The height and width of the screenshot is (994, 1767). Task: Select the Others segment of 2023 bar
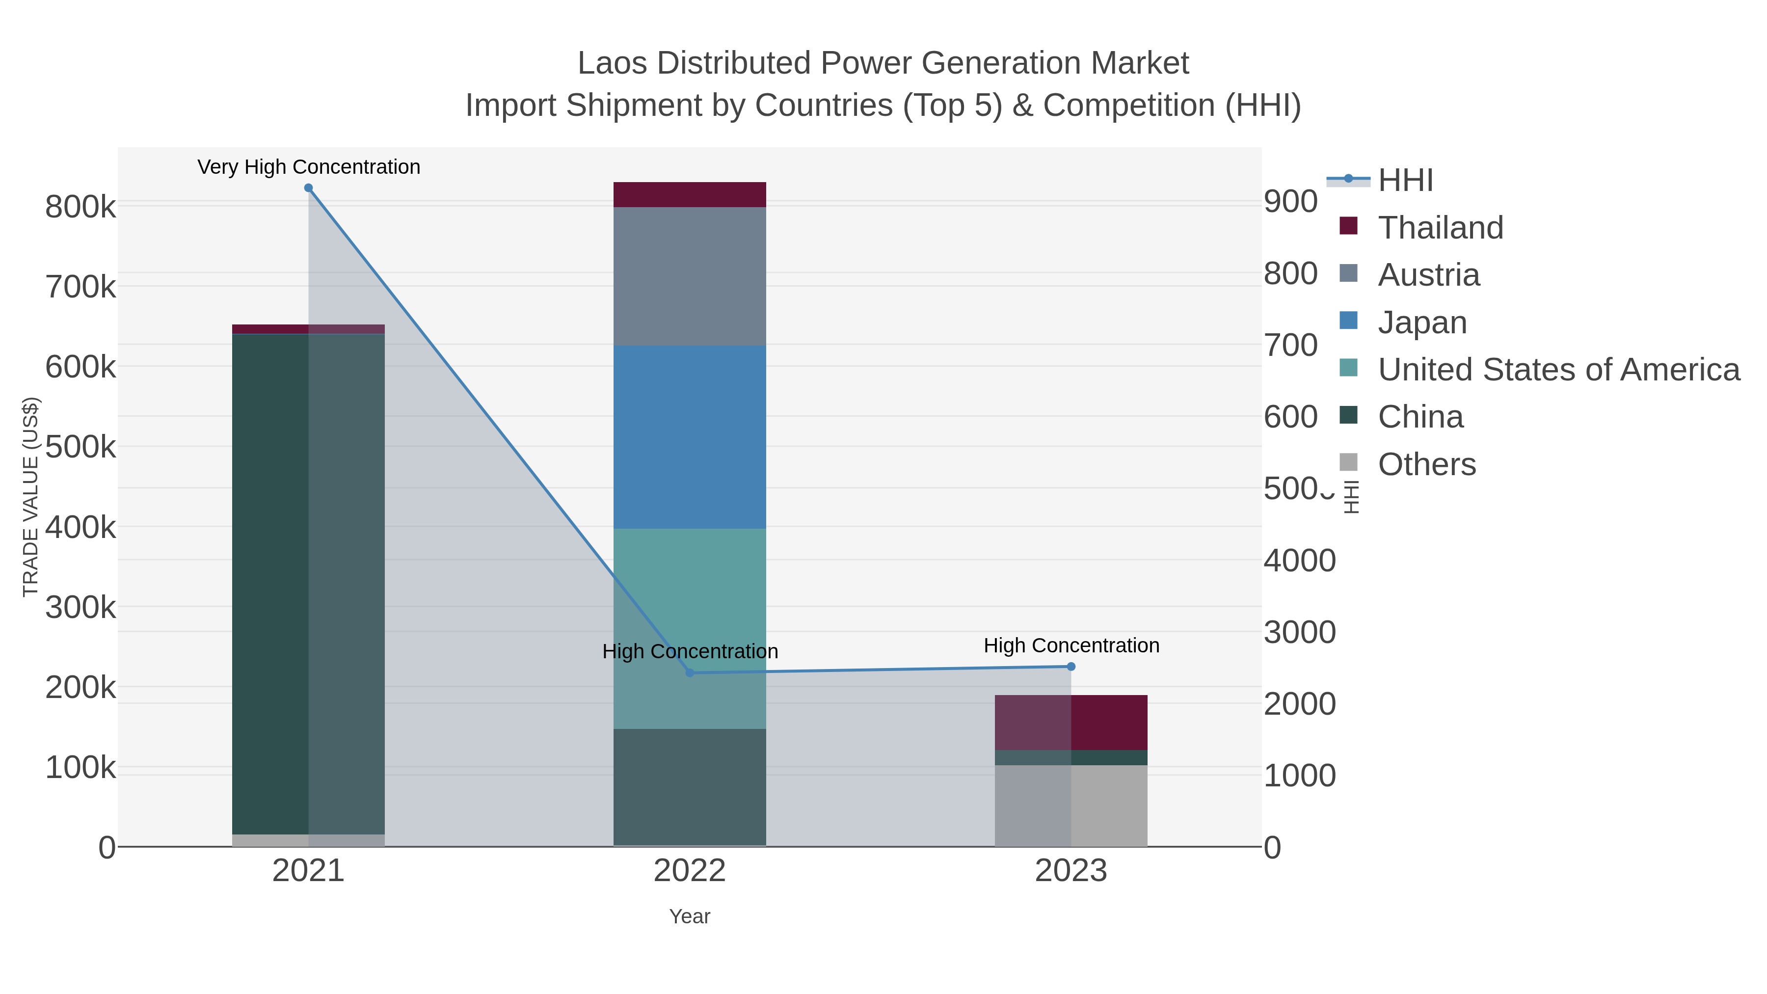click(x=1071, y=806)
